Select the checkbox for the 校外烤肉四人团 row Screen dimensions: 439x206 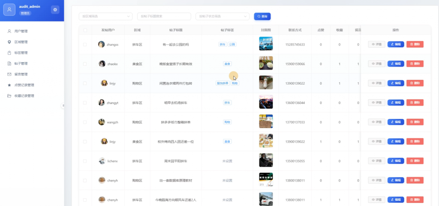tap(85, 142)
